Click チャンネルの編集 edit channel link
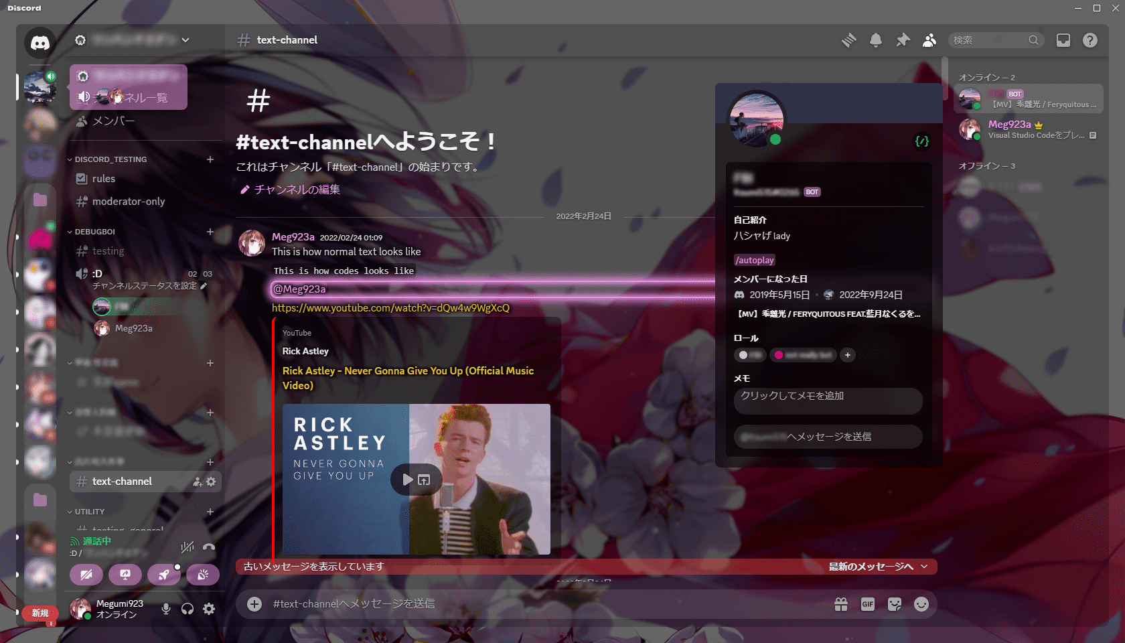The width and height of the screenshot is (1125, 643). tap(290, 190)
